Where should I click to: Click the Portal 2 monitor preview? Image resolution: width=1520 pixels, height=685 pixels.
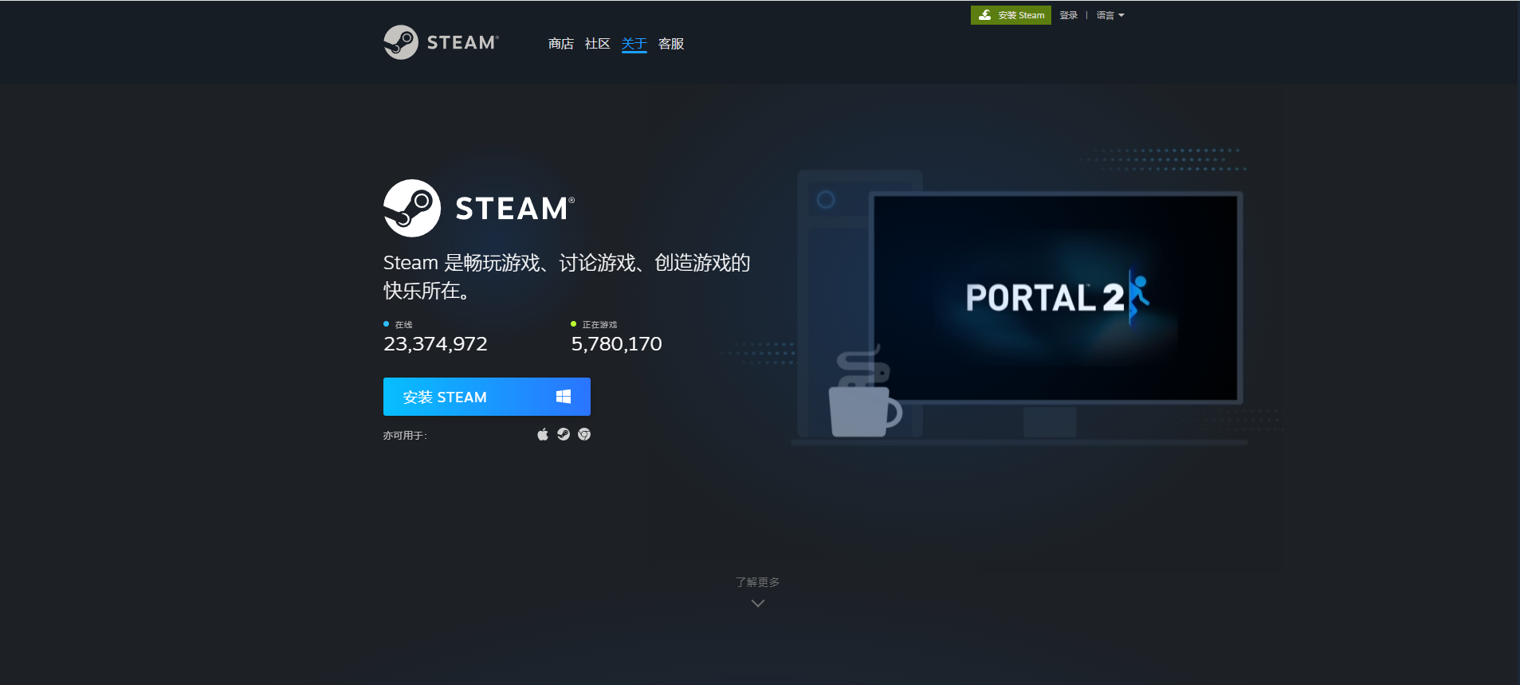click(x=1055, y=298)
